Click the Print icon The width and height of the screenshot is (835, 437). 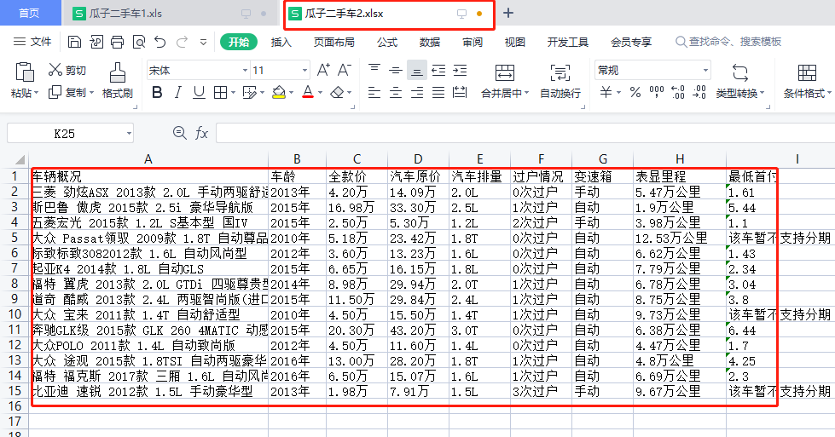point(117,42)
